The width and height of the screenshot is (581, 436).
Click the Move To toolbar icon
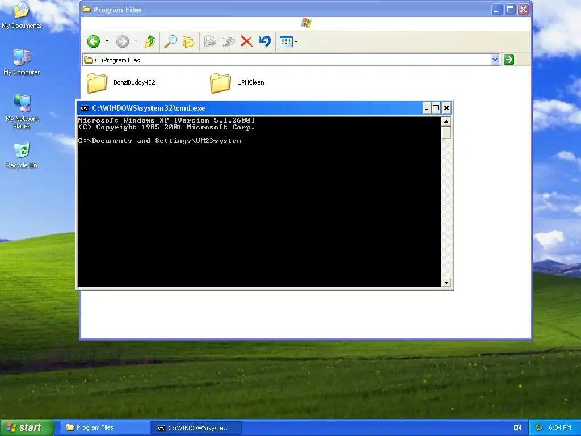coord(210,41)
